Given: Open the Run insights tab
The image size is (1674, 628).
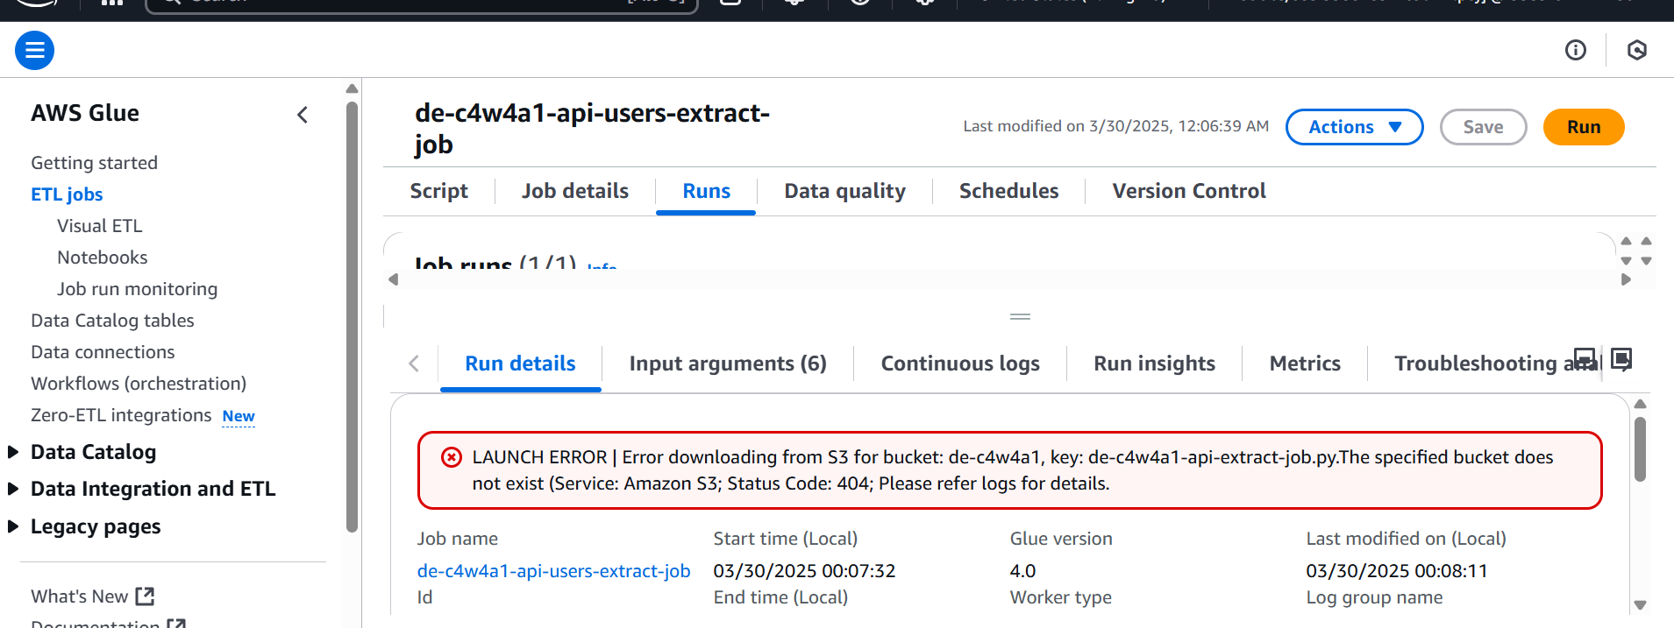Looking at the screenshot, I should [x=1154, y=363].
